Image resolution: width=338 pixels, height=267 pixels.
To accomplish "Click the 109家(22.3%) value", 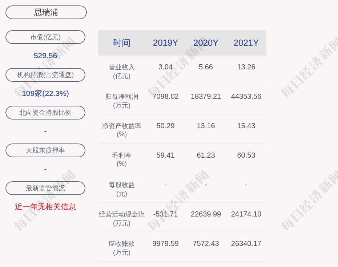I will (45, 93).
